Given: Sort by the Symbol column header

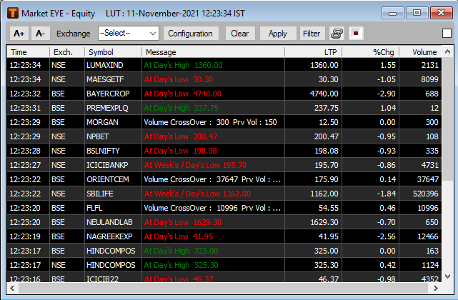Looking at the screenshot, I should pyautogui.click(x=113, y=52).
